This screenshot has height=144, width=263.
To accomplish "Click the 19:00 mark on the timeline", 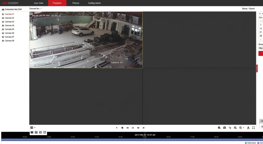I will (x=216, y=137).
